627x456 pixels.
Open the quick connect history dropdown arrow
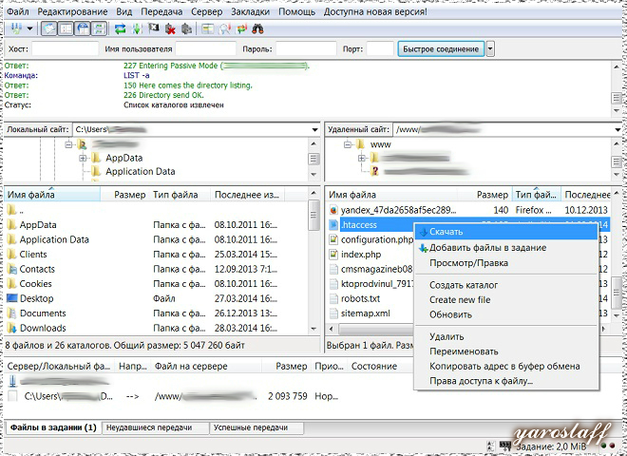[x=490, y=48]
